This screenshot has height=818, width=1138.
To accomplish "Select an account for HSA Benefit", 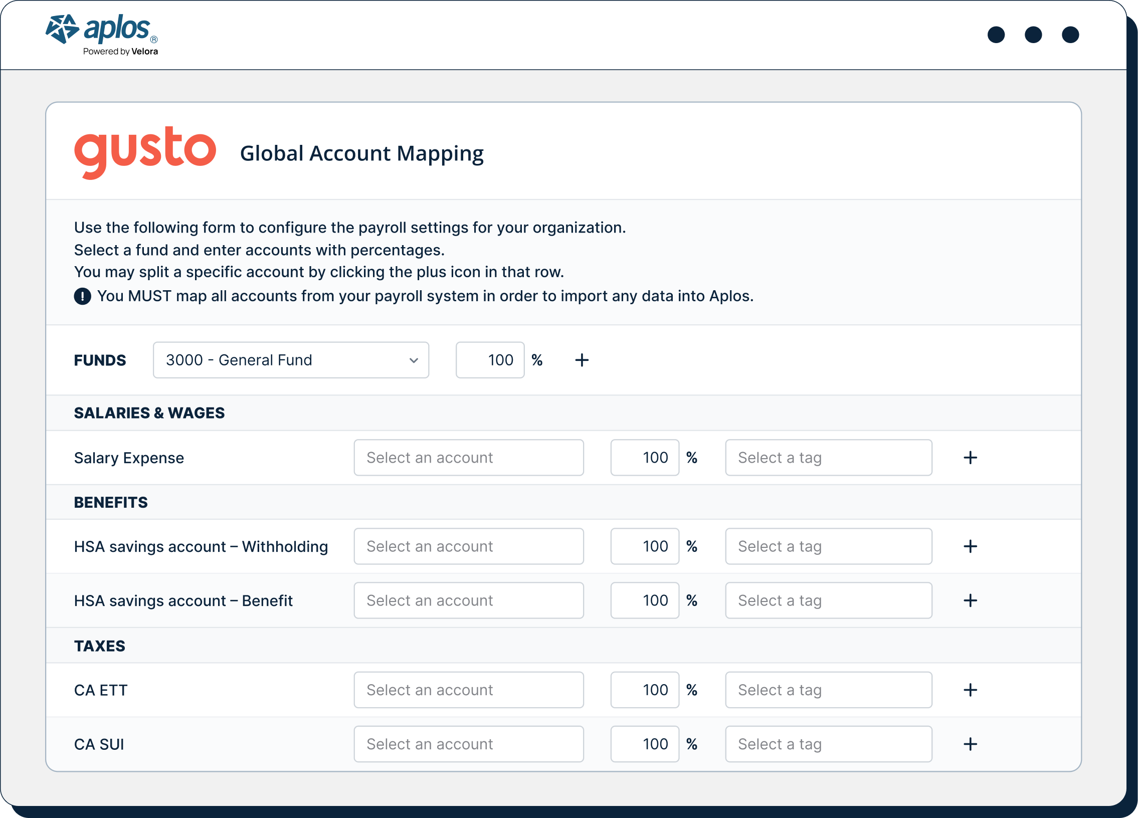I will [x=469, y=600].
